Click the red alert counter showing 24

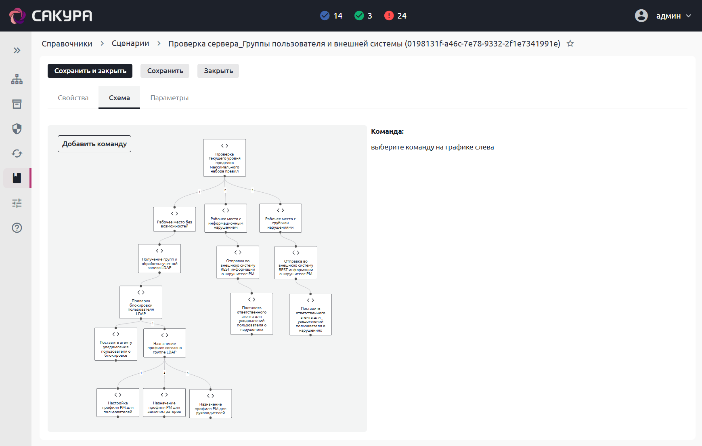point(395,16)
